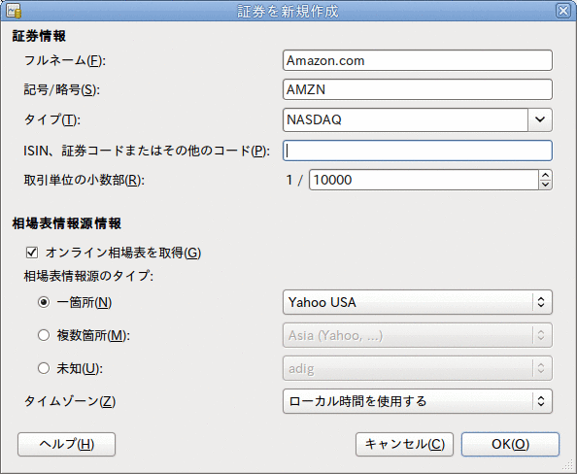Screen dimensions: 577x474
Task: Select the 複数箇所 radio button
Action: (44, 335)
